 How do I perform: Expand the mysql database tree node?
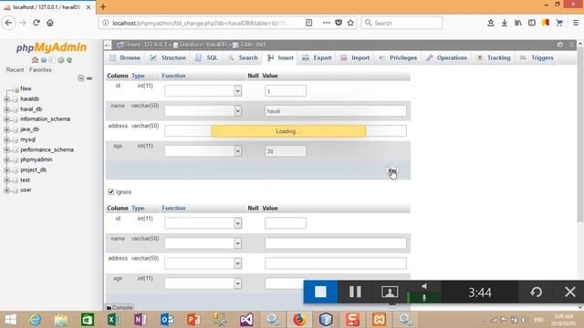6,139
